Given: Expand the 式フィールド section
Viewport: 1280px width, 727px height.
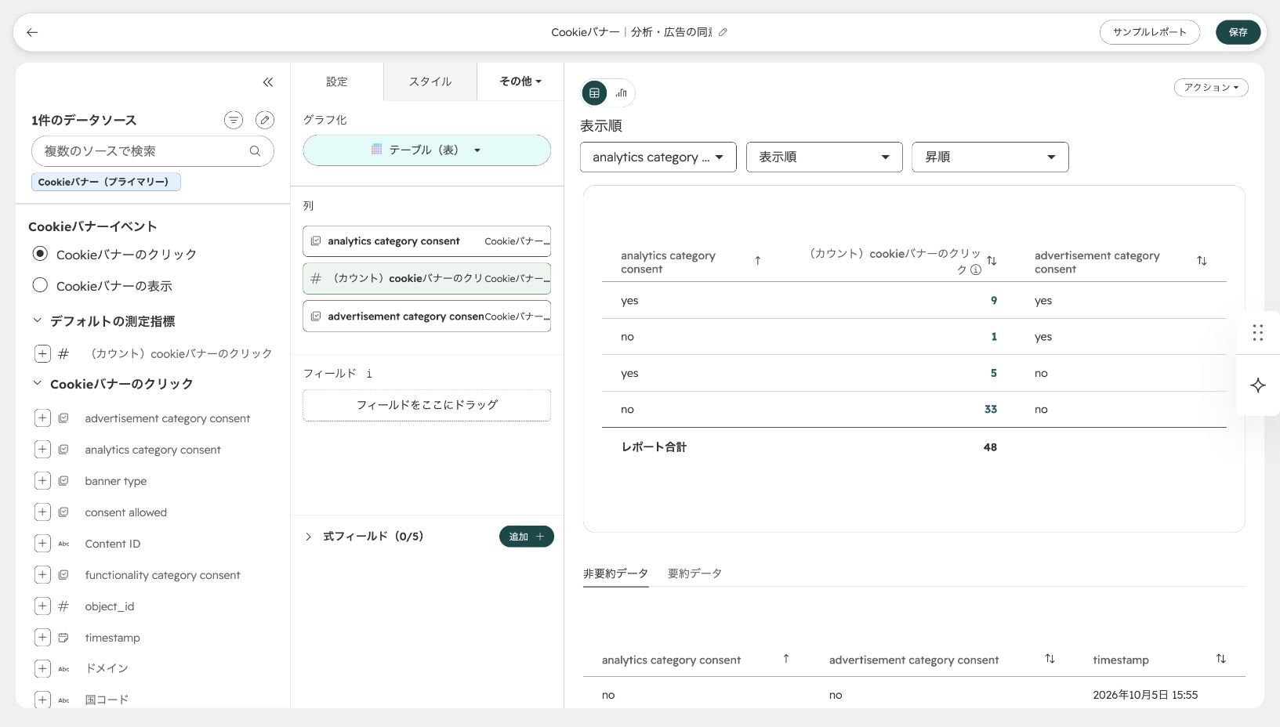Looking at the screenshot, I should tap(308, 537).
